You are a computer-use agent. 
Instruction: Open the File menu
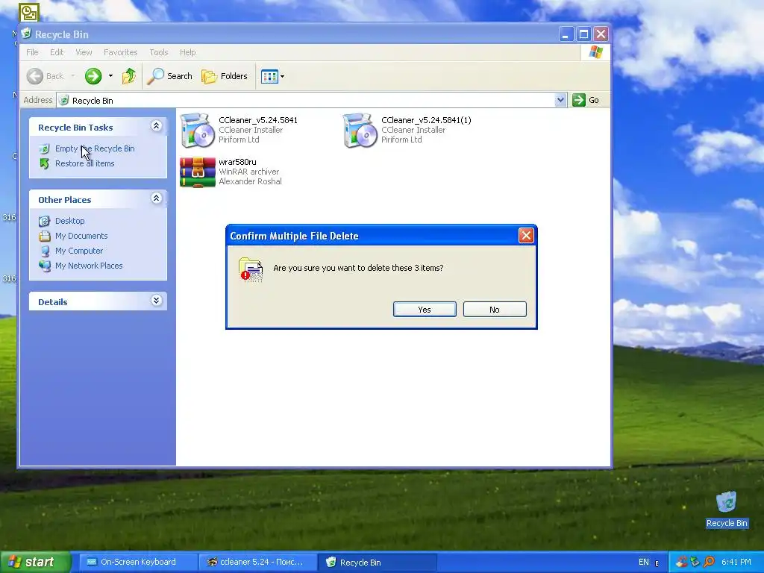pos(32,52)
